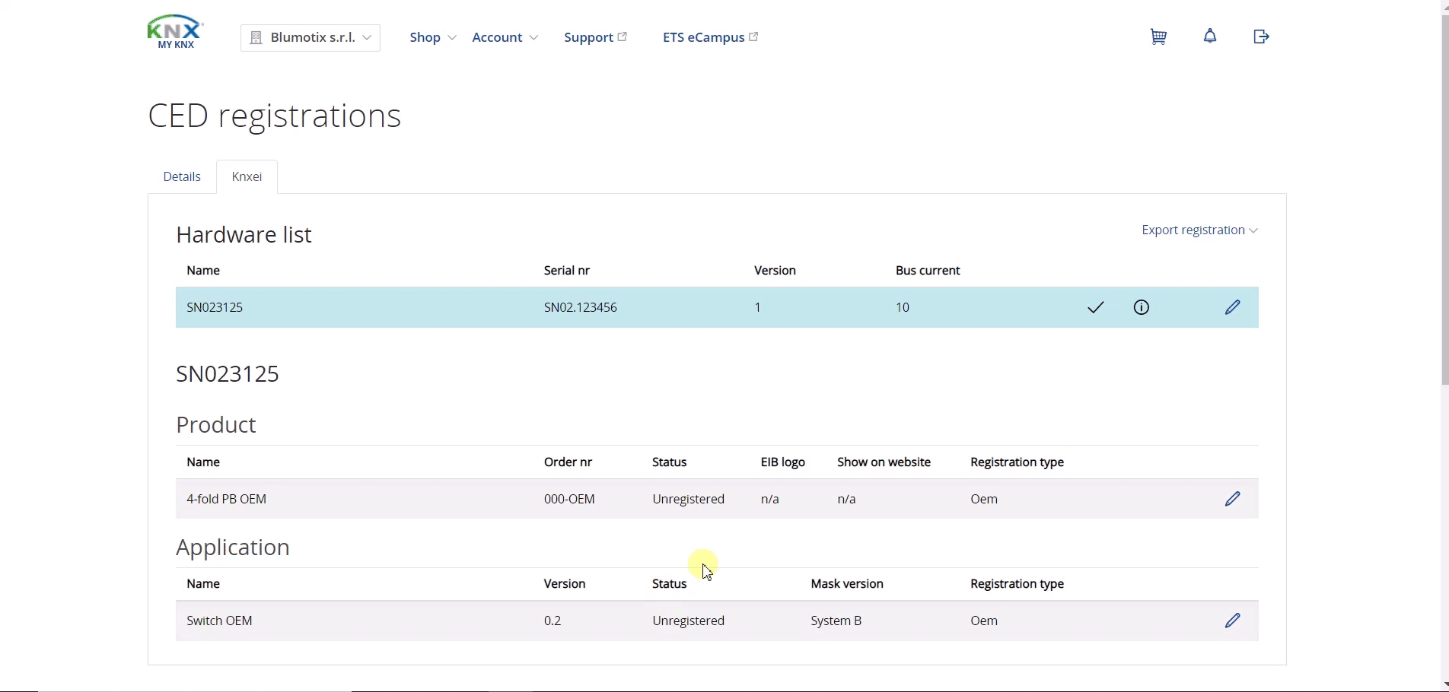Image resolution: width=1449 pixels, height=692 pixels.
Task: Edit application Switch OEM pencil icon
Action: click(1233, 621)
